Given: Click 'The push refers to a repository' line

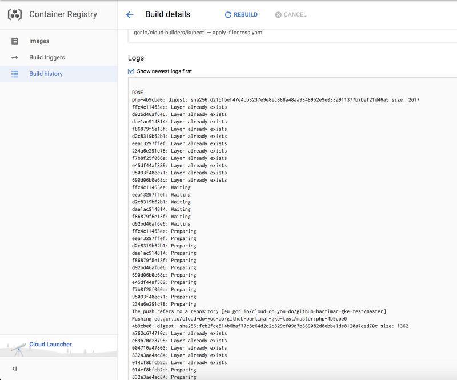Looking at the screenshot, I should coord(259,311).
